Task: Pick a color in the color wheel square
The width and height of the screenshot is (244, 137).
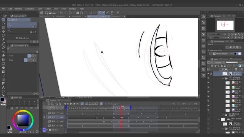Action: [x=23, y=120]
